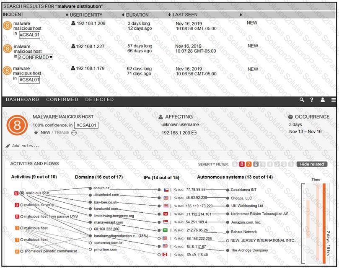This screenshot has width=339, height=268.
Task: Click SMC lookup icon for 77.78.99.55
Action: (176, 190)
